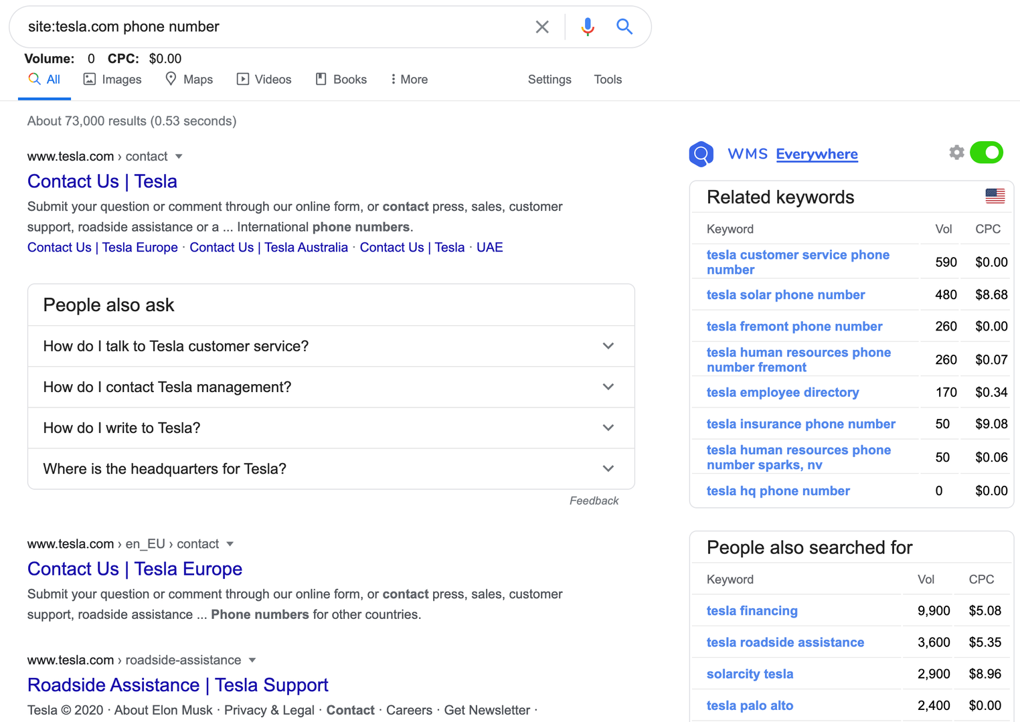Viewport: 1020px width, 722px height.
Task: Clear the search box with the X icon
Action: [x=542, y=27]
